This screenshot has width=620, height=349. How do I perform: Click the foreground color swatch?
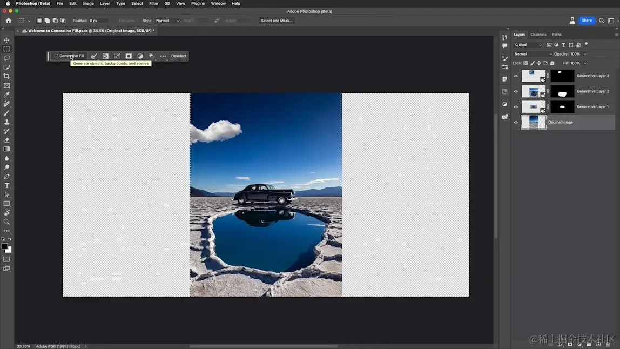[x=5, y=246]
